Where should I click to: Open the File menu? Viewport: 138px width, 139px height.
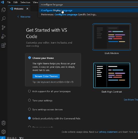(9, 2)
